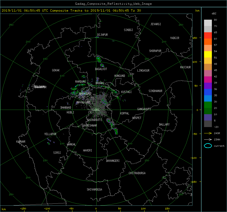The height and width of the screenshot is (212, 227).
Task: Click the 'KARWAR' map label
Action: coord(21,142)
